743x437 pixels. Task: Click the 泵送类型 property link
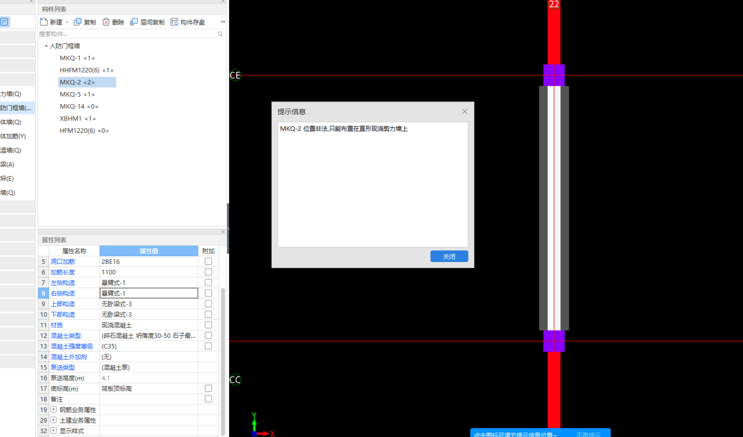click(63, 367)
